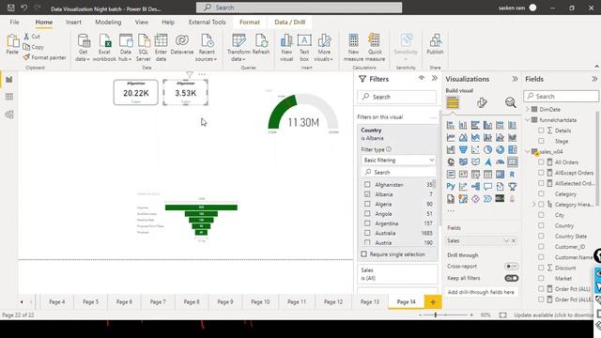The height and width of the screenshot is (338, 601).
Task: Switch to Data view in left sidebar
Action: (9, 97)
